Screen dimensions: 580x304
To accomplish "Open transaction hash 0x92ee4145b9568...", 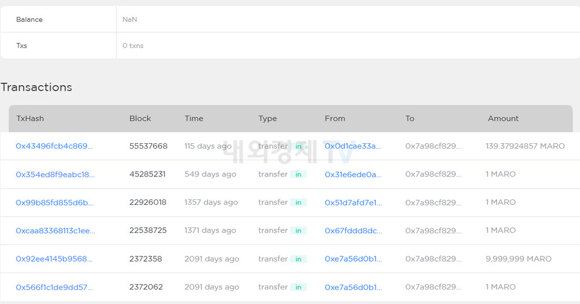I will tap(54, 259).
